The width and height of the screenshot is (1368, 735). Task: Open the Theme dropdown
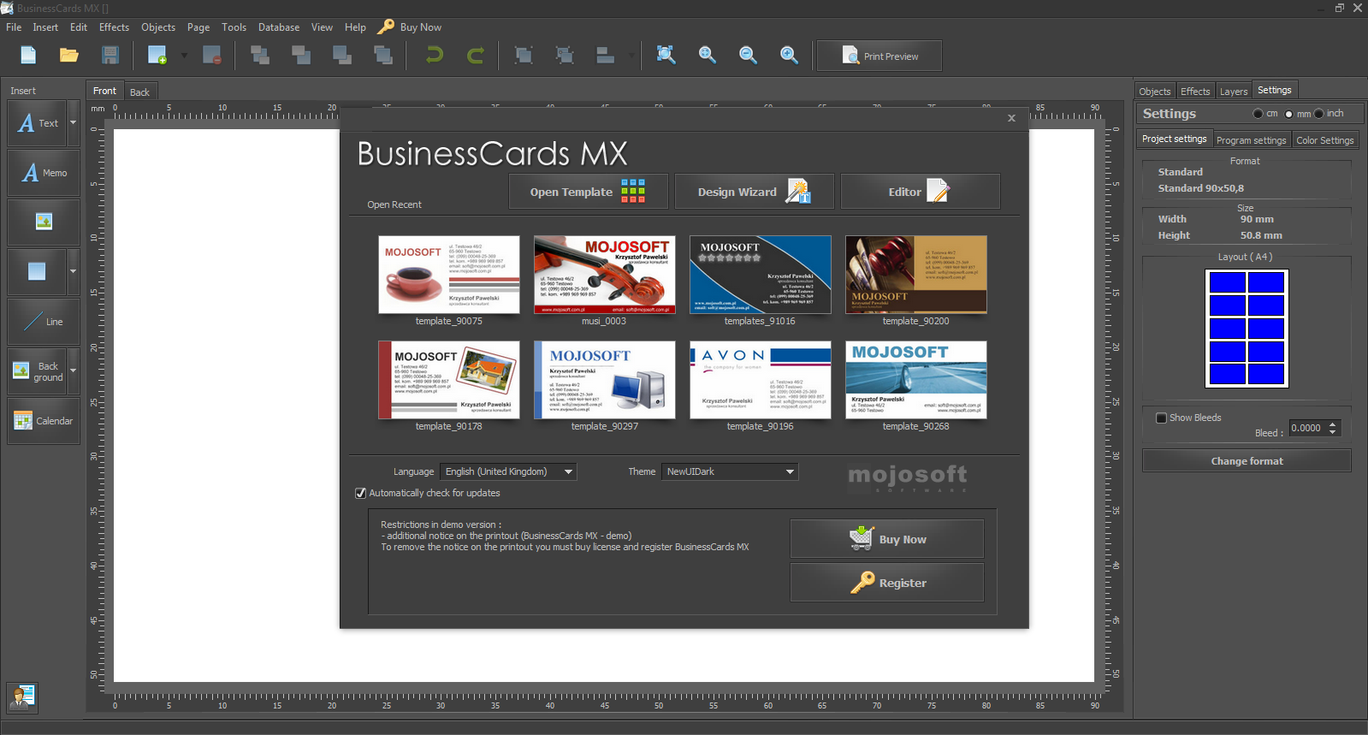[x=730, y=471]
